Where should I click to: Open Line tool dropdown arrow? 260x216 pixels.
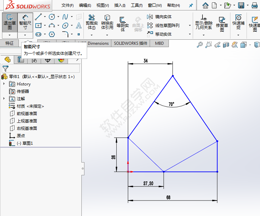[x=45, y=17]
